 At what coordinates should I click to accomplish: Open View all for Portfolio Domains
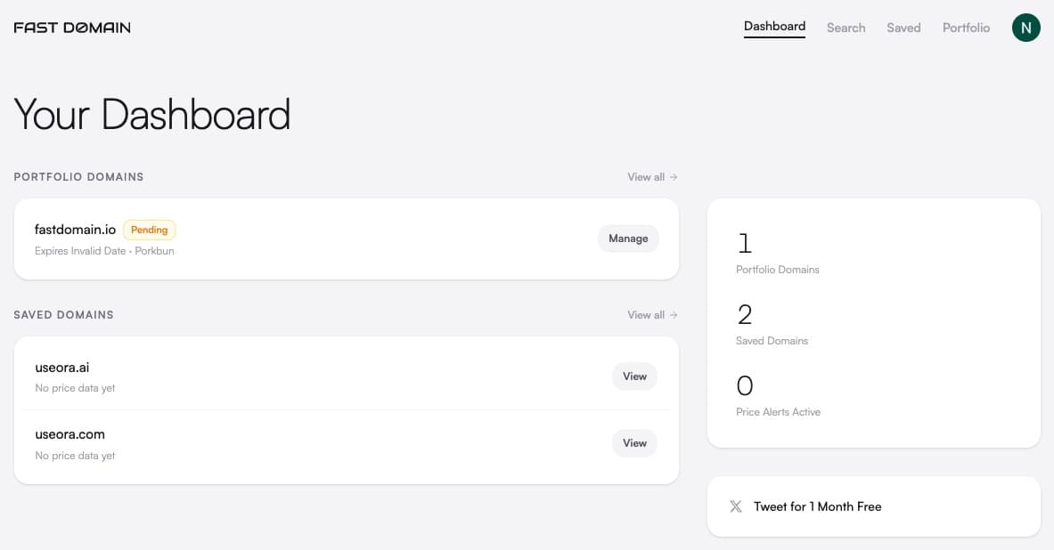pos(646,176)
